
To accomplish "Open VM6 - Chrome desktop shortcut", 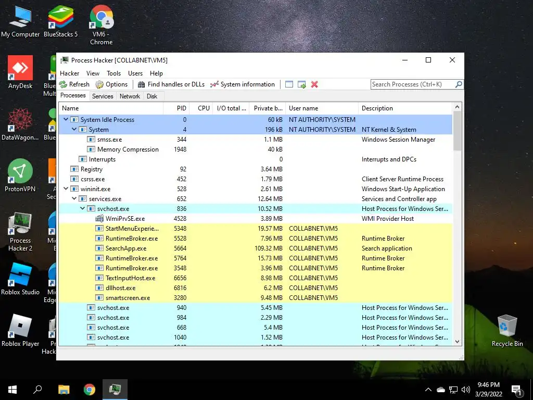I will tap(101, 26).
